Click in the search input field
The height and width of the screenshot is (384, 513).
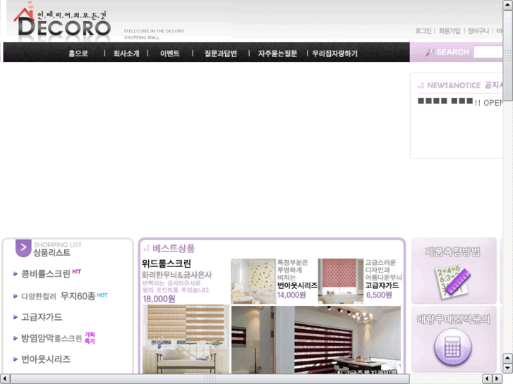[x=488, y=52]
